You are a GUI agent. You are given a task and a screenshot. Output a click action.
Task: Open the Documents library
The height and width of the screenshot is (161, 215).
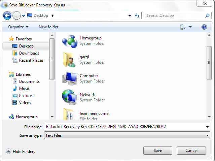29,82
